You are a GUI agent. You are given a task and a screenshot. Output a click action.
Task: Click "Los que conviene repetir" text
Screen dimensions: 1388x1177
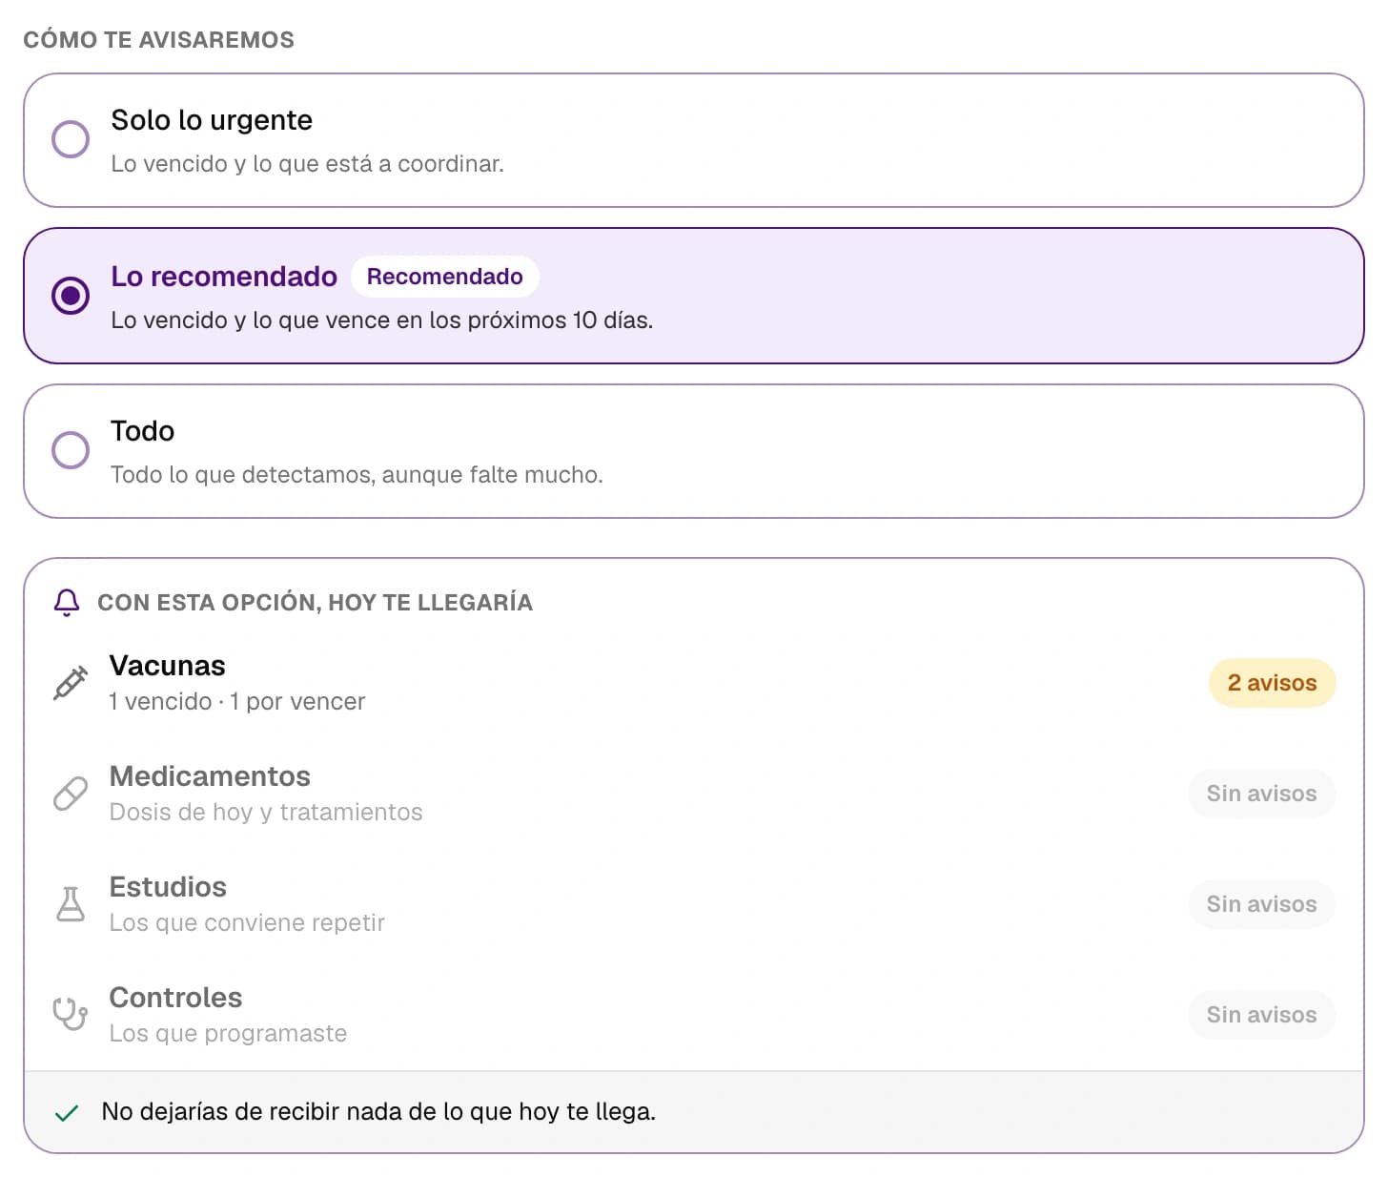tap(247, 923)
